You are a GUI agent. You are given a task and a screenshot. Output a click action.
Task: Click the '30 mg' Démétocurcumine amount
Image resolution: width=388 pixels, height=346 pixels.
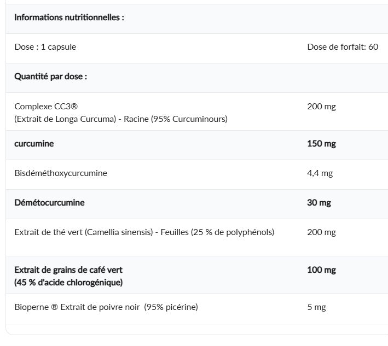319,203
